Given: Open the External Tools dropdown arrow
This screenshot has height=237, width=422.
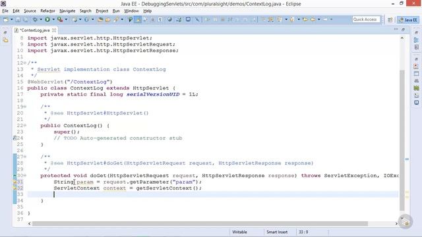Looking at the screenshot, I should click(x=66, y=20).
